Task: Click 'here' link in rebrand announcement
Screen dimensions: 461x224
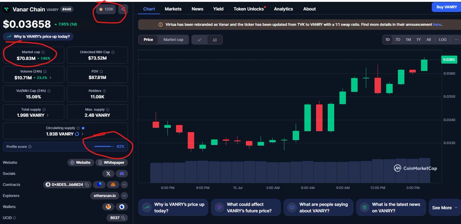Action: point(437,25)
